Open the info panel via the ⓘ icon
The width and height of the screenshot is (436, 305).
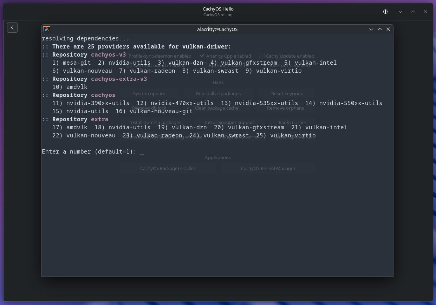pos(385,12)
